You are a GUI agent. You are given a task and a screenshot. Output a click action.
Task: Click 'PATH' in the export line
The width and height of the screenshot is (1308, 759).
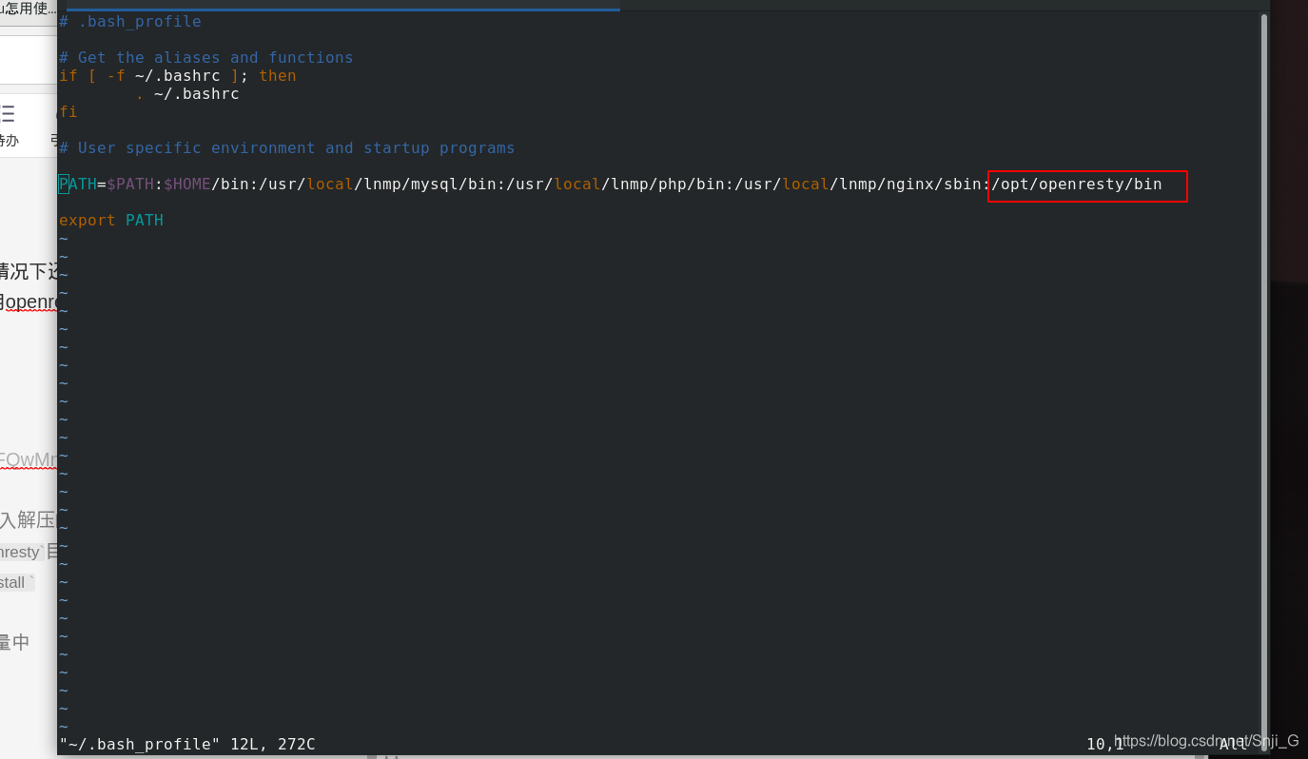(x=145, y=220)
